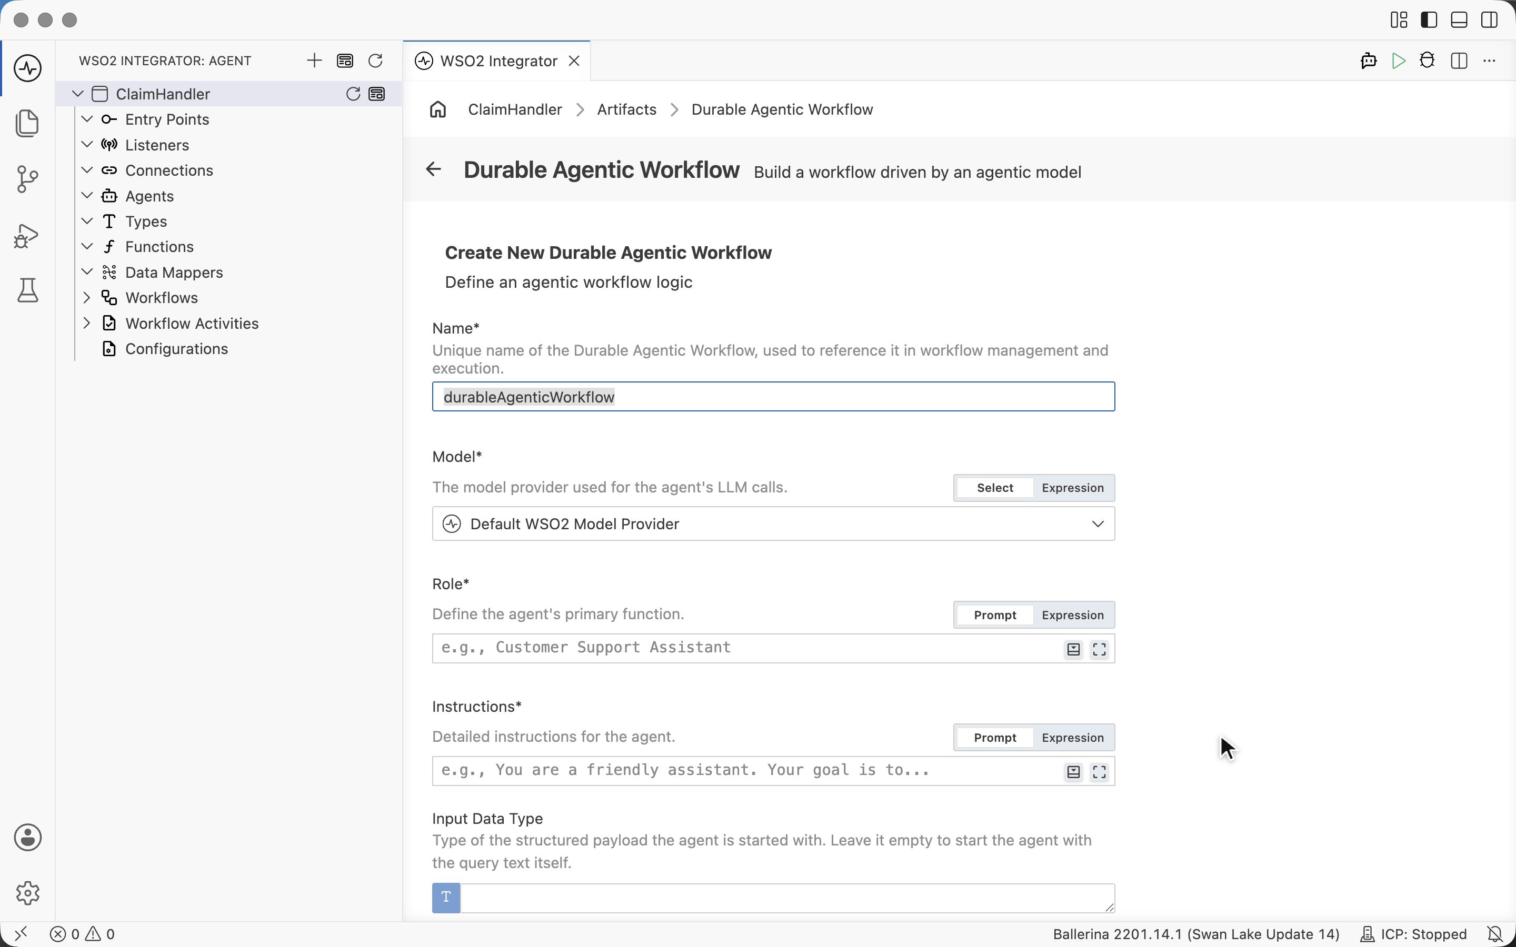Expand the Workflows tree node

click(x=87, y=297)
